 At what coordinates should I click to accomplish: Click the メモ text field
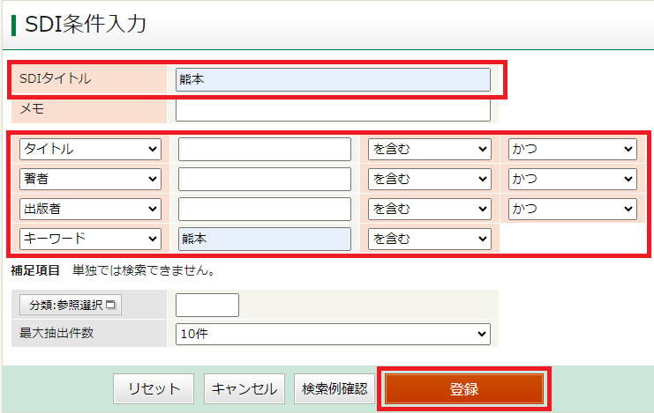[333, 109]
